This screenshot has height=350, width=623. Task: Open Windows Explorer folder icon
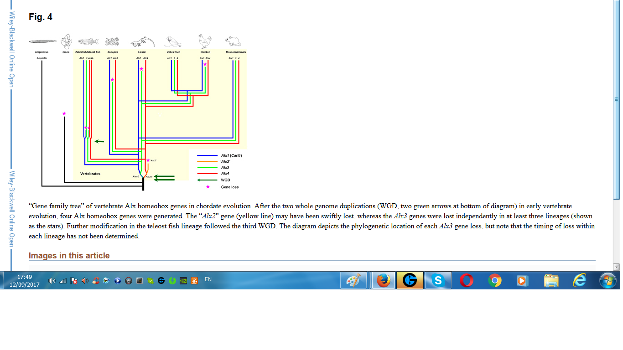(551, 281)
